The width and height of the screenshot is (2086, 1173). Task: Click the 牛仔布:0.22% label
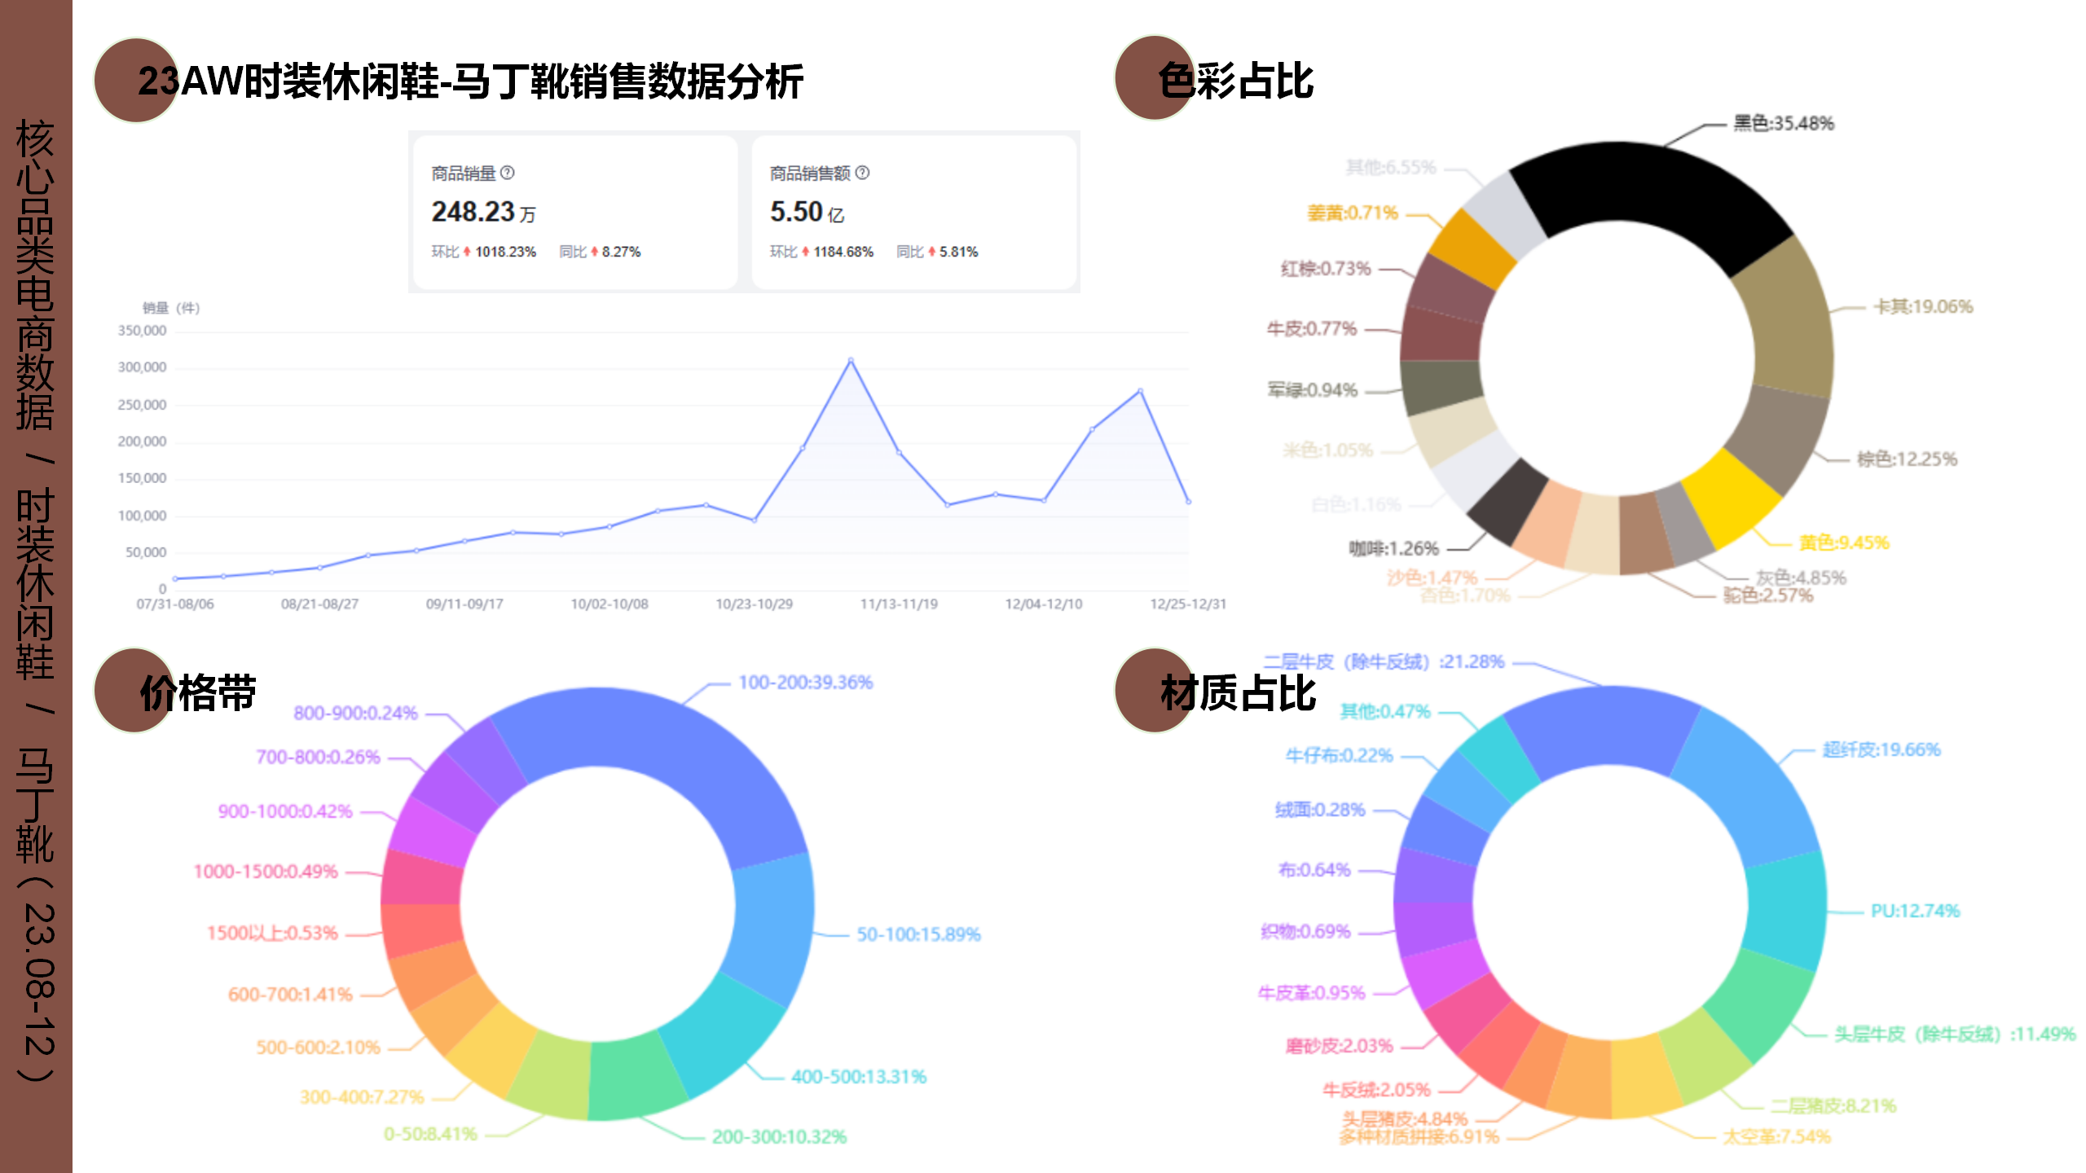(x=1339, y=756)
